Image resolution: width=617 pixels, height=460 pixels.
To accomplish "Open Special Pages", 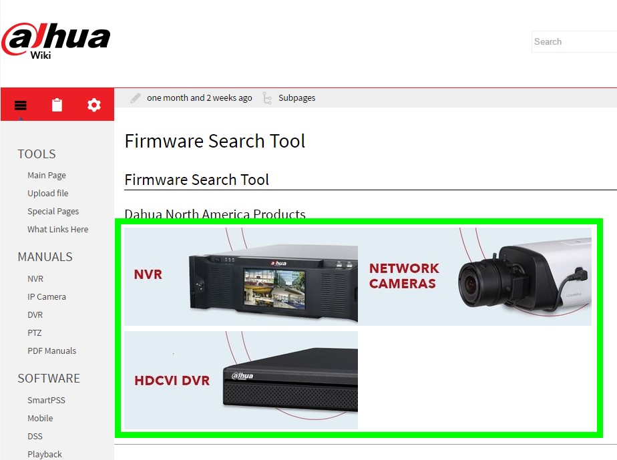I will pyautogui.click(x=53, y=211).
